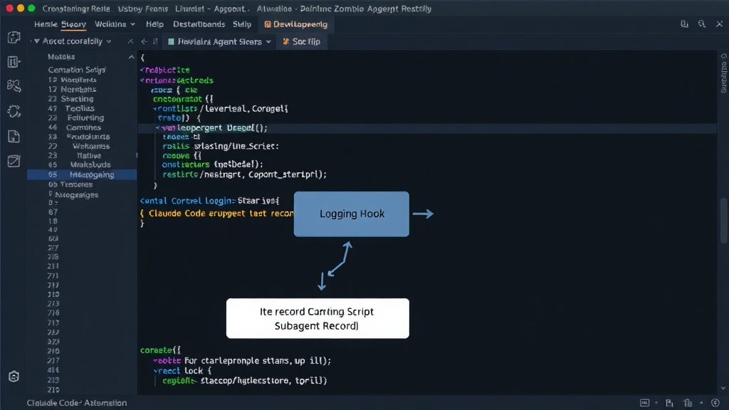Click the second sidebar panel icon with bars
Screen dimensions: 729x410
coord(14,61)
